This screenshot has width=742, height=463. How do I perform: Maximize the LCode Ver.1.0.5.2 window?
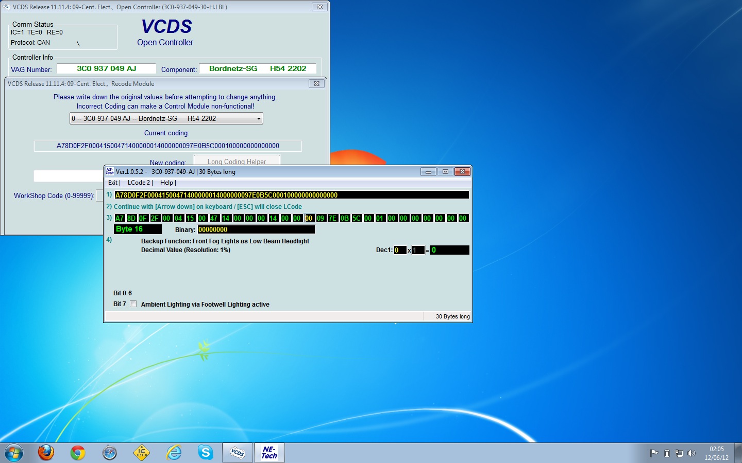[x=445, y=172]
